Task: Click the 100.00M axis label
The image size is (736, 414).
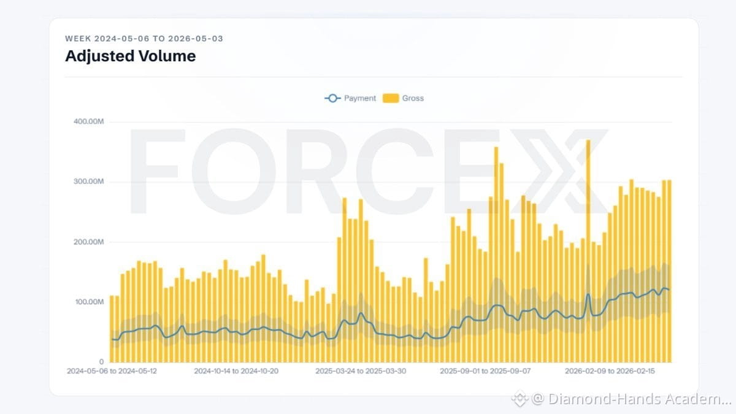Action: click(x=88, y=302)
